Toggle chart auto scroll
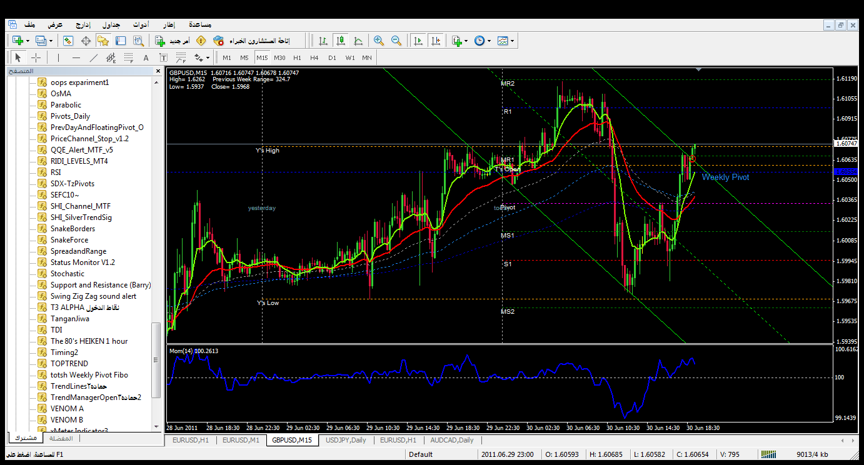 tap(418, 41)
